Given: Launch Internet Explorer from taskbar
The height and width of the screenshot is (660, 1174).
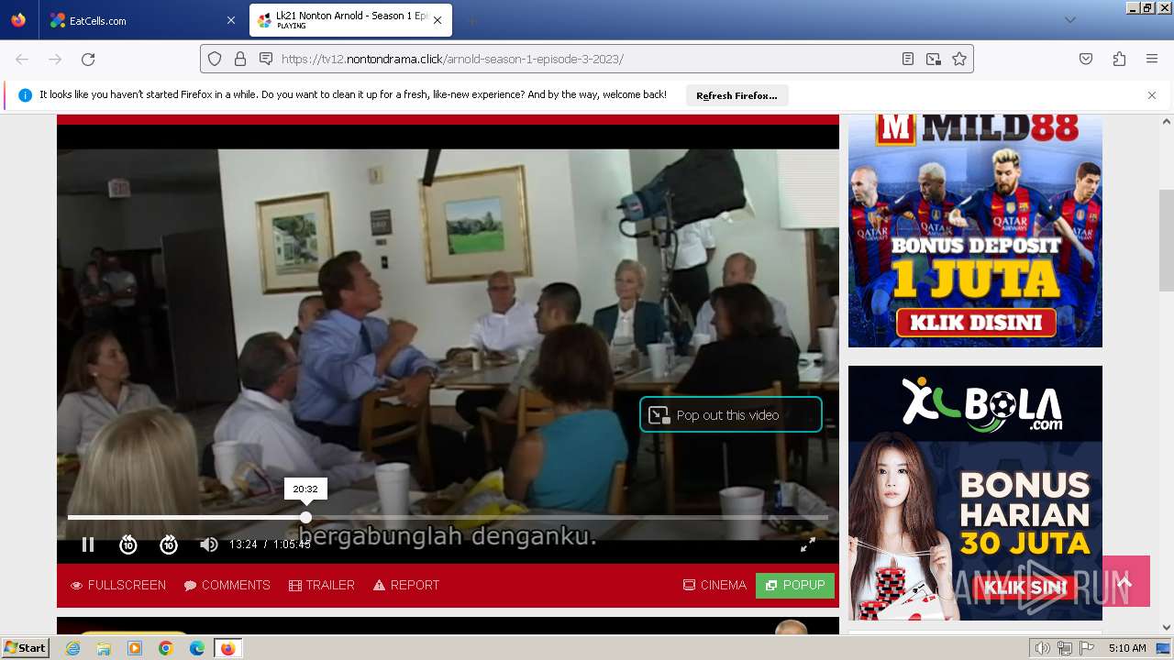Looking at the screenshot, I should (x=72, y=648).
